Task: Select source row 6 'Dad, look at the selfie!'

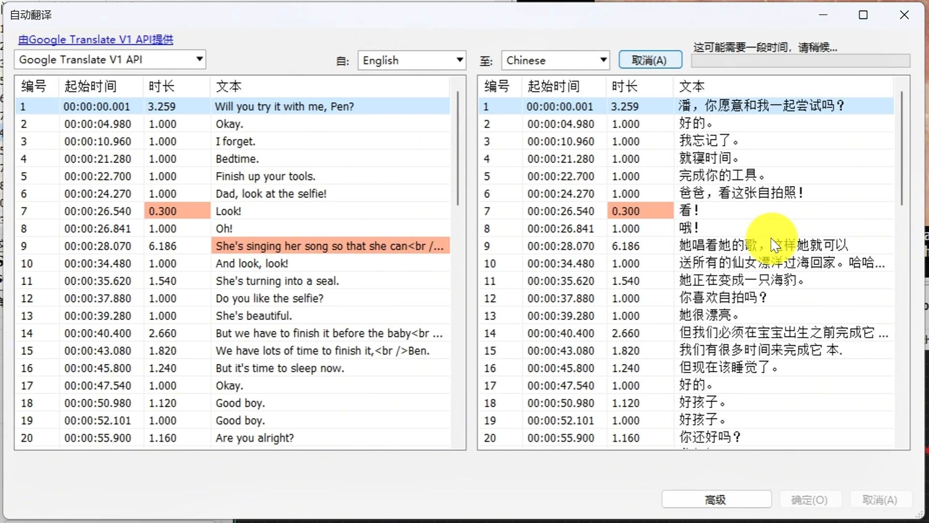Action: [x=271, y=194]
